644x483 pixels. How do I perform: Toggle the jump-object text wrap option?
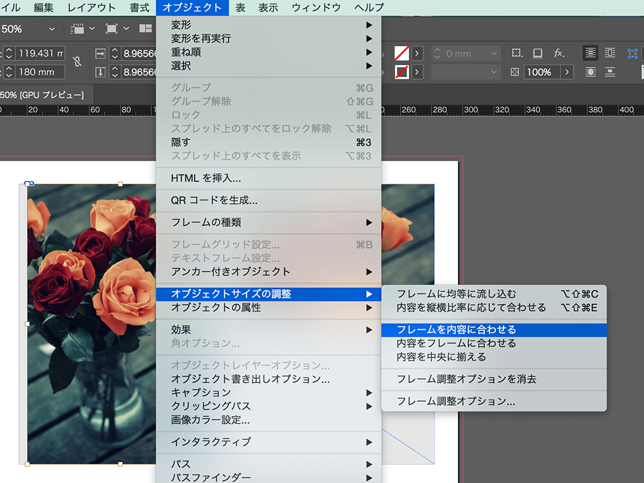click(x=610, y=71)
